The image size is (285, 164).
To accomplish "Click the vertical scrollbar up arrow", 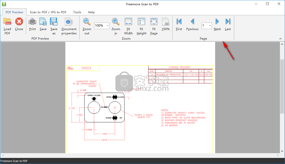I will [282, 44].
